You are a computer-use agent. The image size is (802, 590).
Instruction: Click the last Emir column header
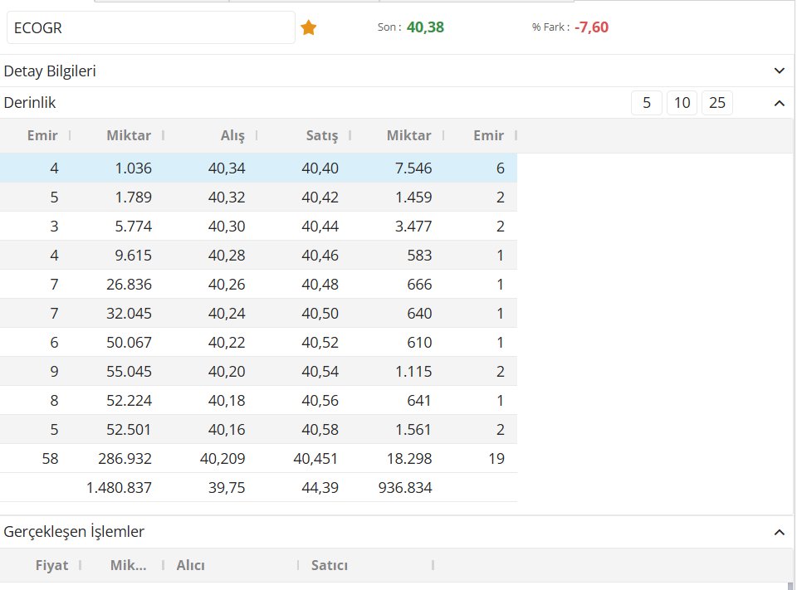pyautogui.click(x=488, y=135)
